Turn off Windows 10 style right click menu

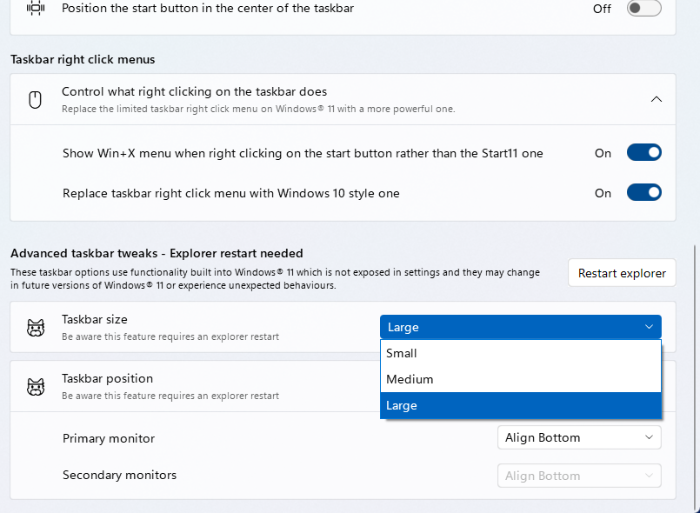click(x=643, y=192)
